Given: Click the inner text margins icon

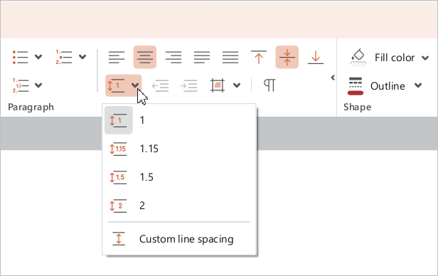Looking at the screenshot, I should pyautogui.click(x=218, y=85).
